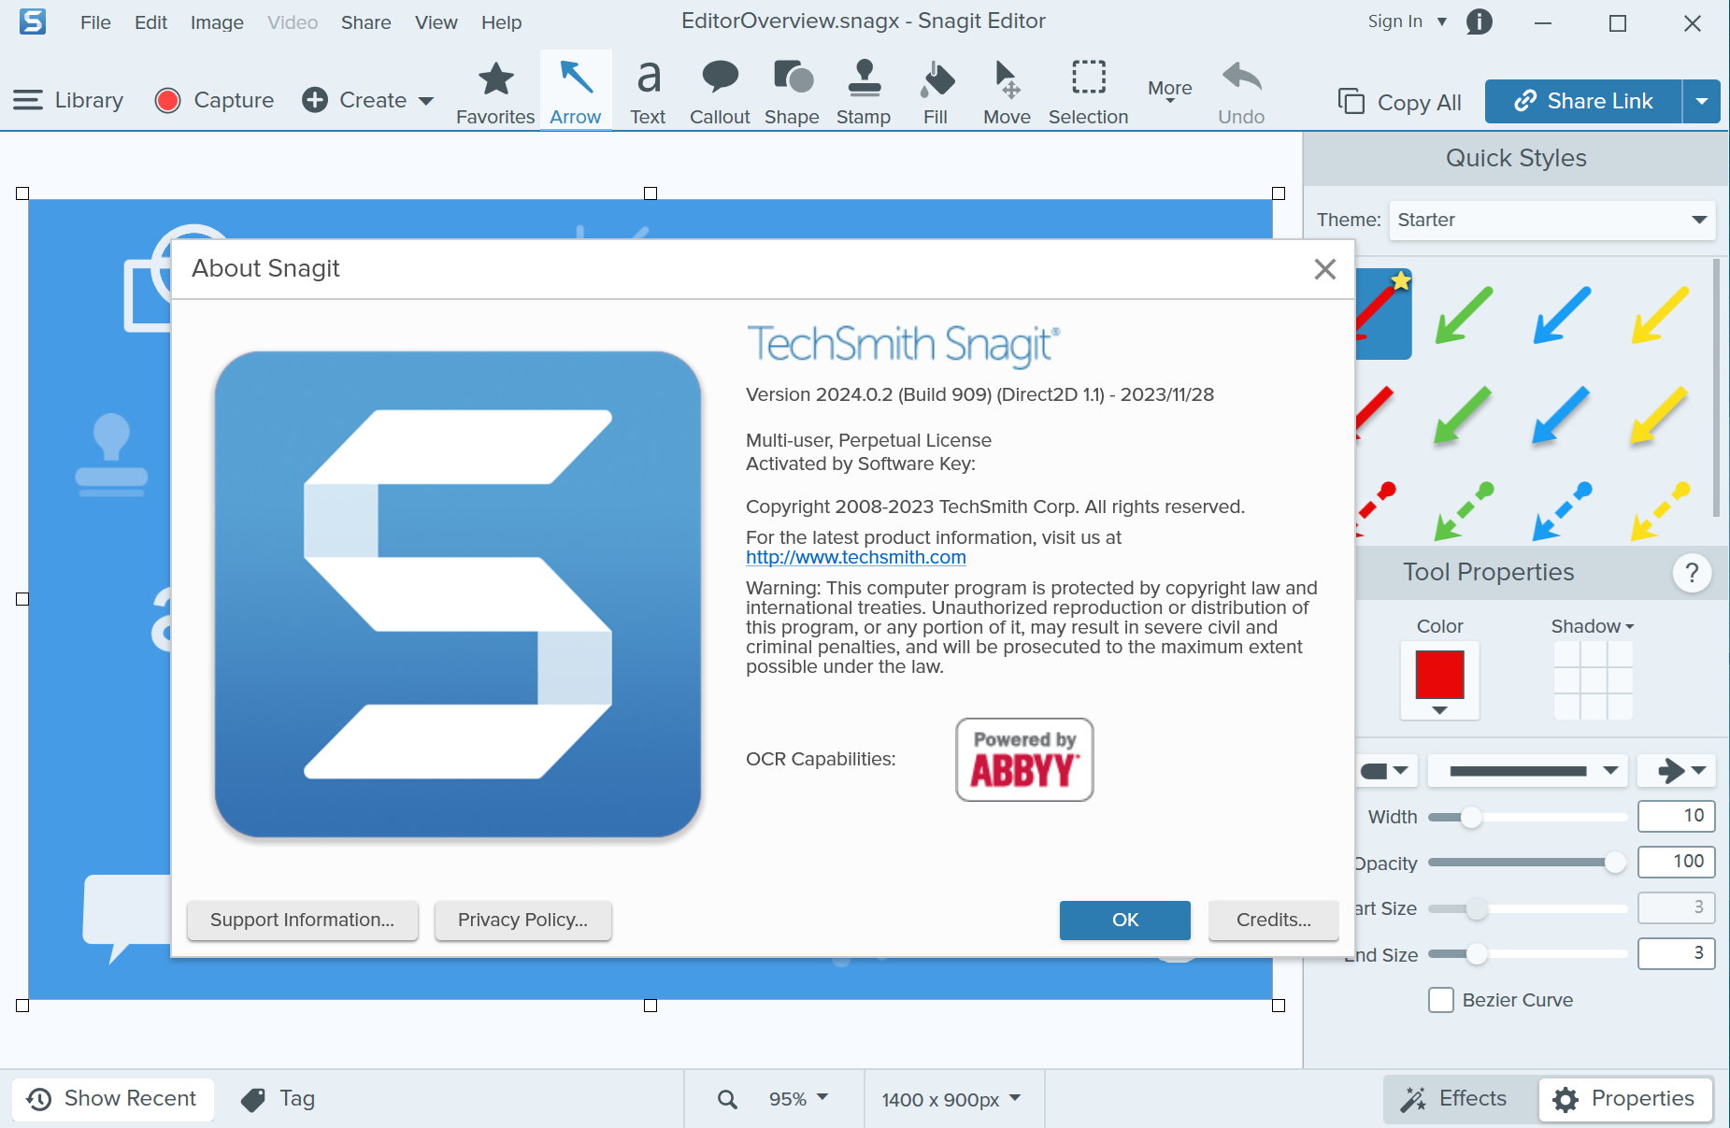Select the Selection tool
The height and width of the screenshot is (1128, 1730).
coord(1088,92)
